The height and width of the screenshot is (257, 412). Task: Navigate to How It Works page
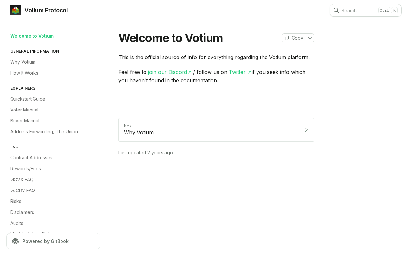pyautogui.click(x=24, y=73)
